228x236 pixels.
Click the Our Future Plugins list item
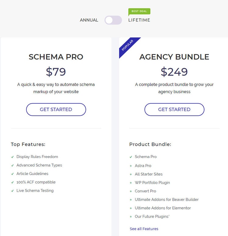(152, 217)
